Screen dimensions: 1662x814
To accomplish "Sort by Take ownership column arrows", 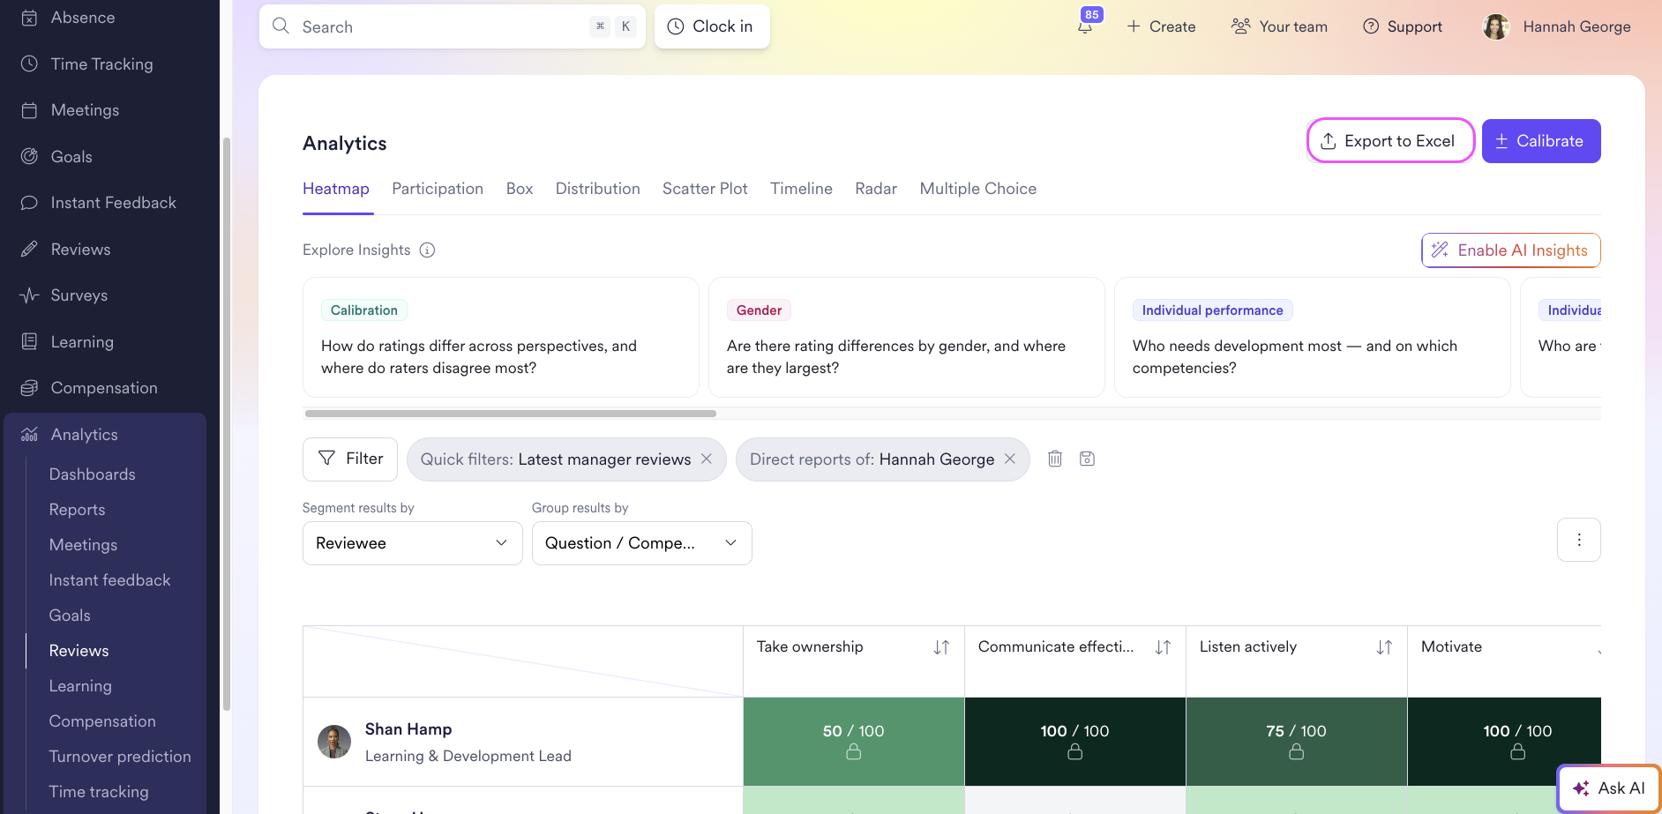I will click(x=941, y=647).
